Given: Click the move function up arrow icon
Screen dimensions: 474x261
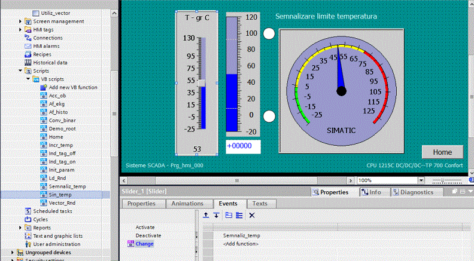Looking at the screenshot, I should [x=206, y=215].
